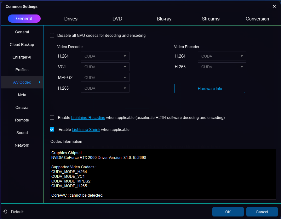Image resolution: width=281 pixels, height=219 pixels.
Task: Select Network in the sidebar
Action: (x=22, y=145)
